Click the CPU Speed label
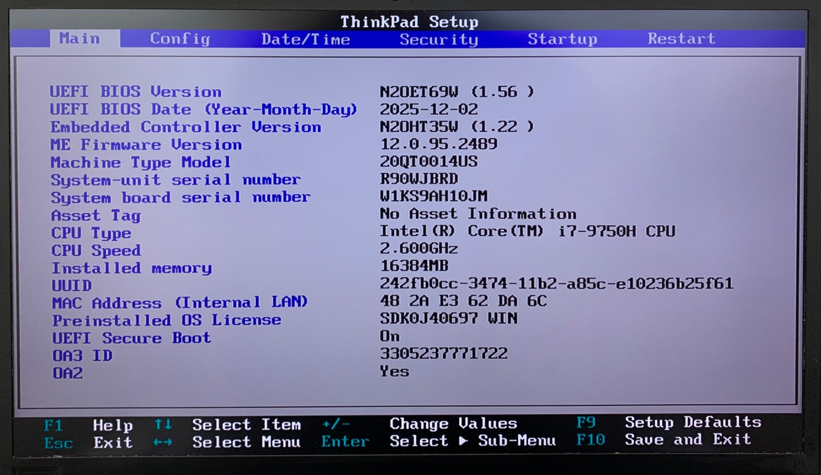The width and height of the screenshot is (821, 475). point(96,251)
